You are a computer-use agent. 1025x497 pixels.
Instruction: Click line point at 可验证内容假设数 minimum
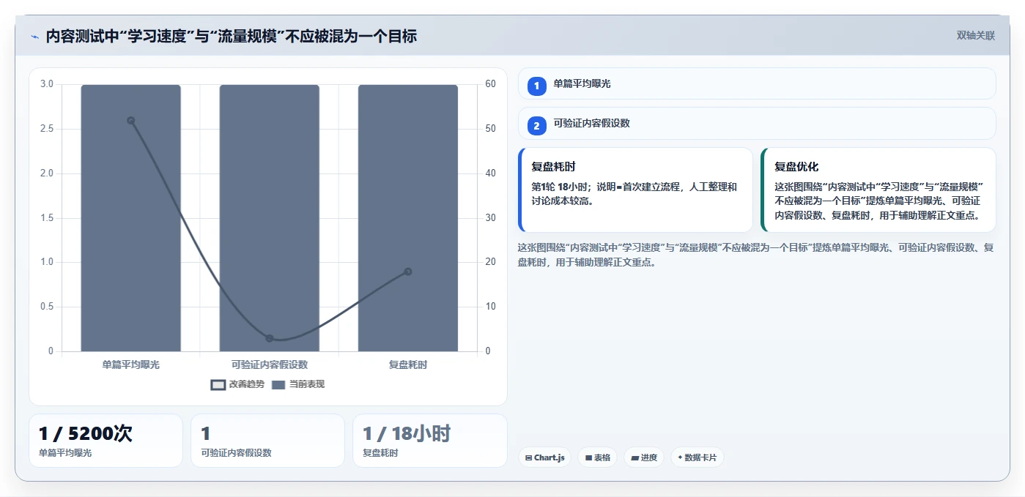(x=269, y=338)
